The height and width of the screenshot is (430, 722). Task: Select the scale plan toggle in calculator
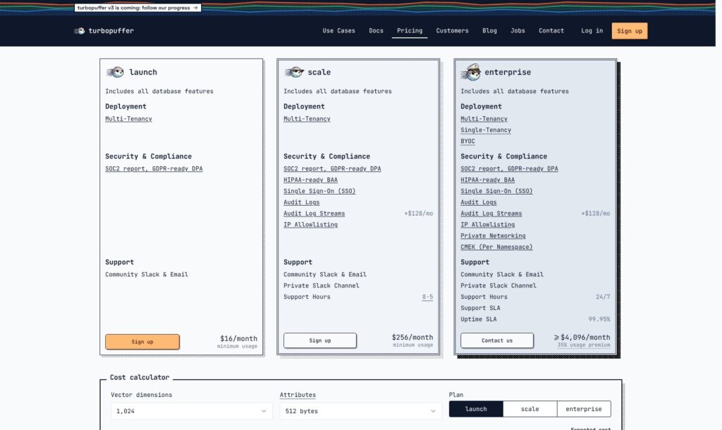(530, 409)
